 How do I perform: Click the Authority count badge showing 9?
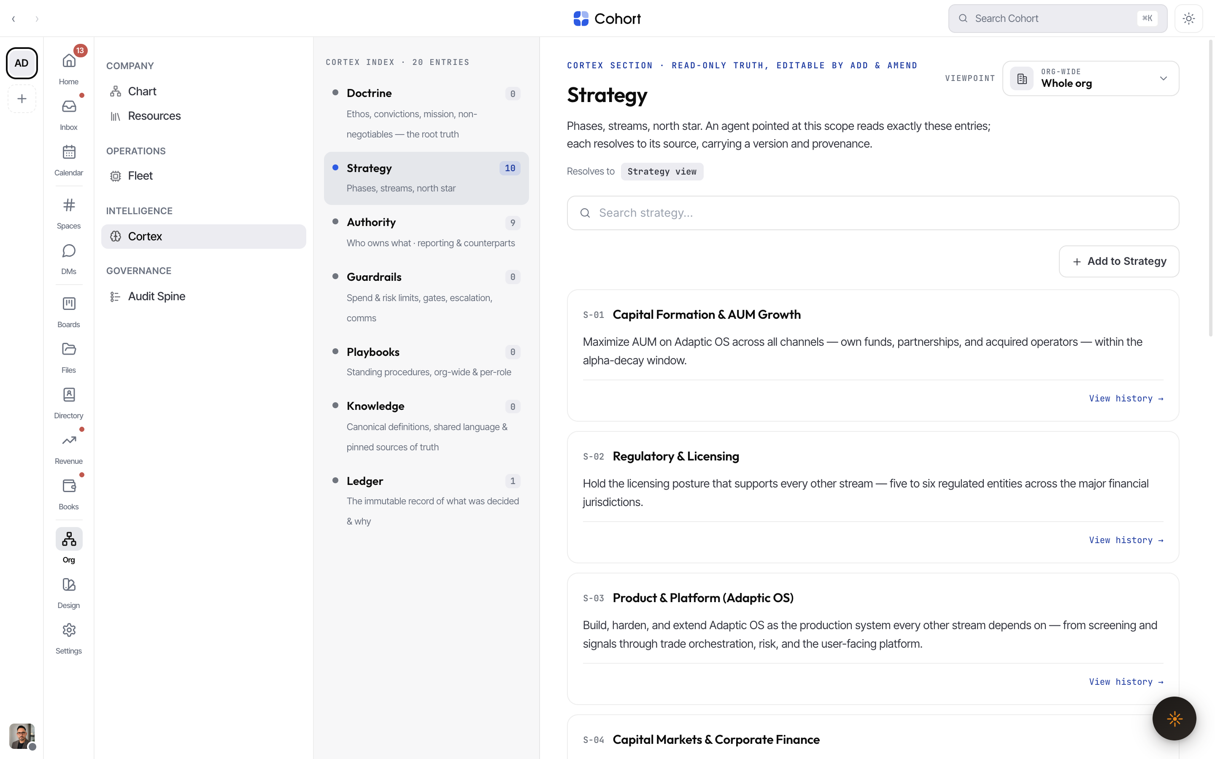point(513,222)
